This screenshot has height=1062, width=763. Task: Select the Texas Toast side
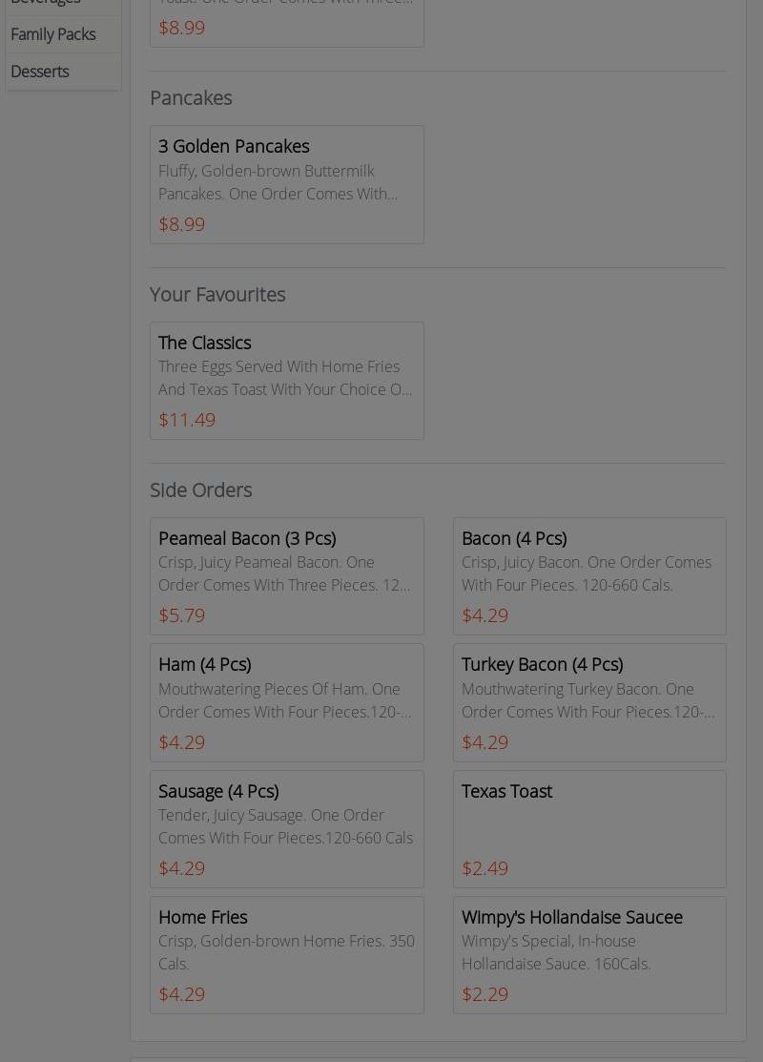588,828
